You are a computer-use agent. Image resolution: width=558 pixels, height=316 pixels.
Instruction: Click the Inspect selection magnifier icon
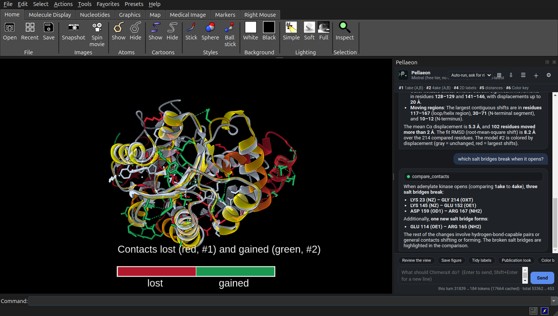click(345, 27)
